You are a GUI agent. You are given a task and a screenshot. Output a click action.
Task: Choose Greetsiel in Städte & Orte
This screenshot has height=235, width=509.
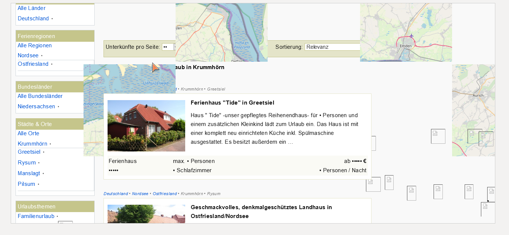(x=29, y=152)
